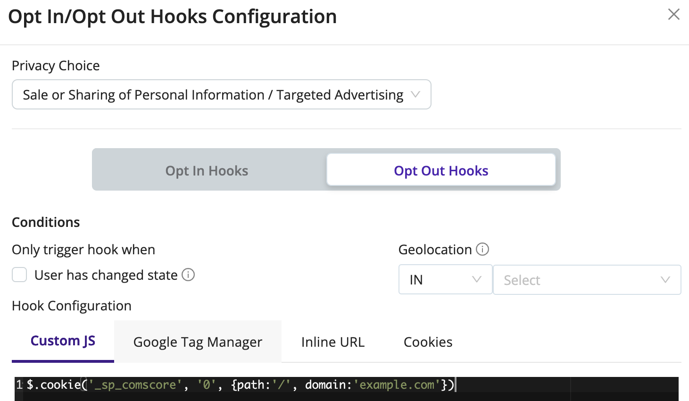Click the Conditions heading text
The height and width of the screenshot is (401, 689).
pyautogui.click(x=46, y=222)
